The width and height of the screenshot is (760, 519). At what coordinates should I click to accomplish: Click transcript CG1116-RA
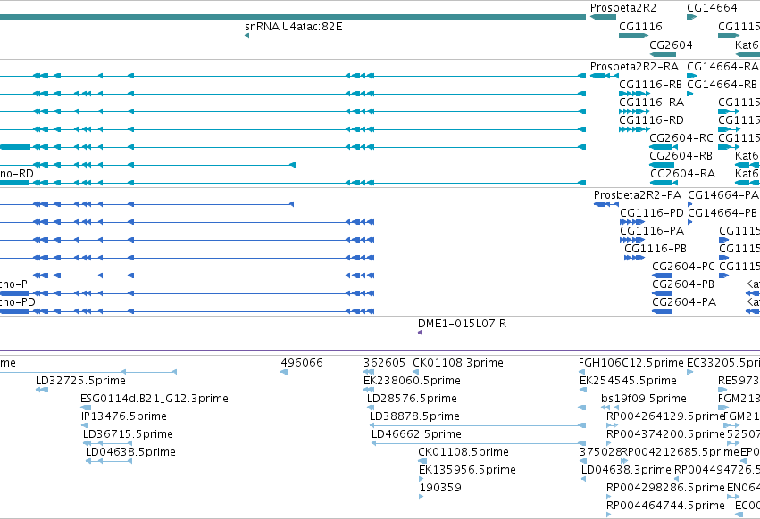pos(651,103)
